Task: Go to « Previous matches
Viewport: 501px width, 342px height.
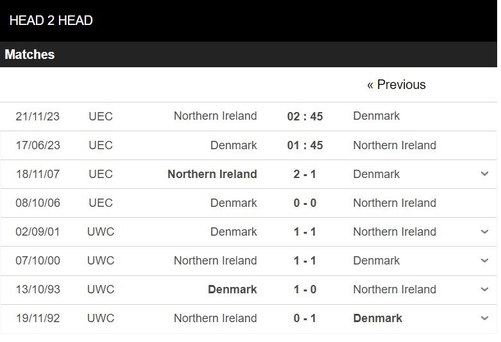Action: 396,85
